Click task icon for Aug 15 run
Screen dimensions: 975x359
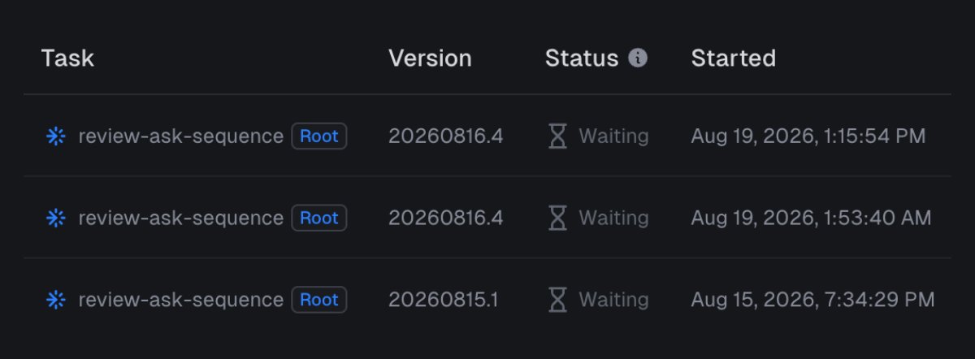pos(55,300)
